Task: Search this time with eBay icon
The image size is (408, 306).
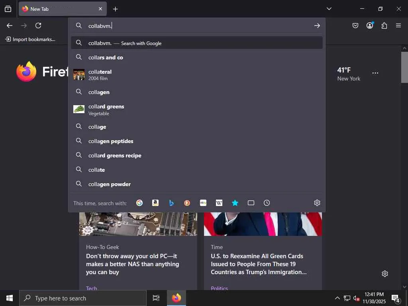Action: pos(203,203)
